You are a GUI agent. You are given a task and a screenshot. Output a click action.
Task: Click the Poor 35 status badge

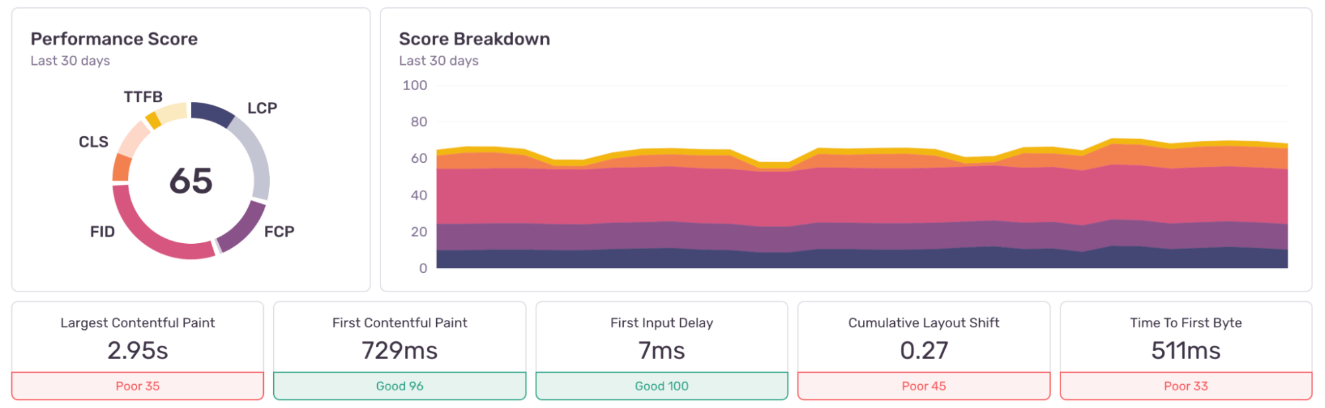[x=138, y=386]
